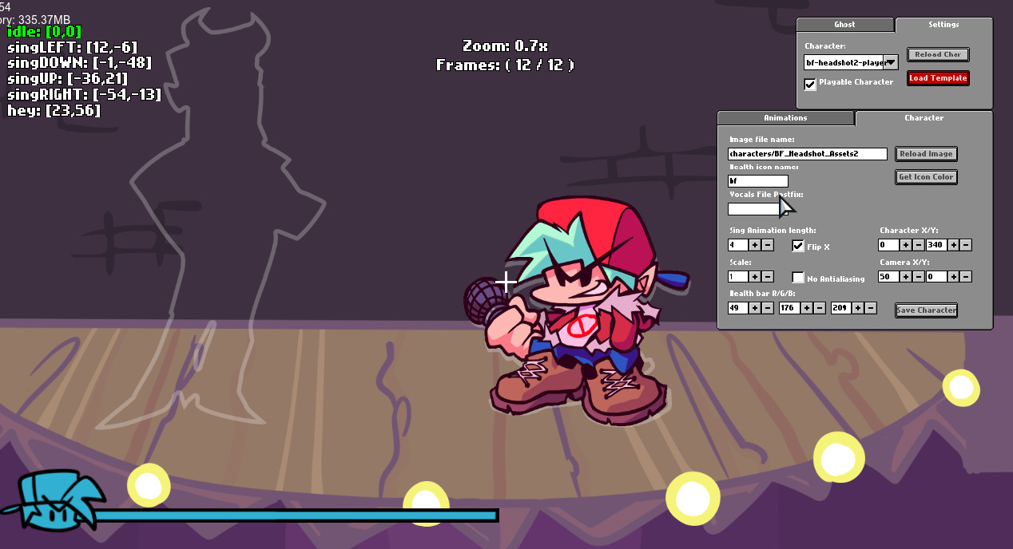The width and height of the screenshot is (1013, 549).
Task: Click the Save Character button
Action: click(x=926, y=310)
